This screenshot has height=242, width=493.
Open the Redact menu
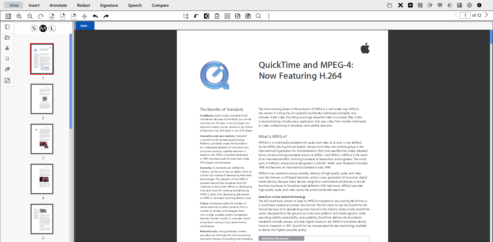[x=83, y=5]
